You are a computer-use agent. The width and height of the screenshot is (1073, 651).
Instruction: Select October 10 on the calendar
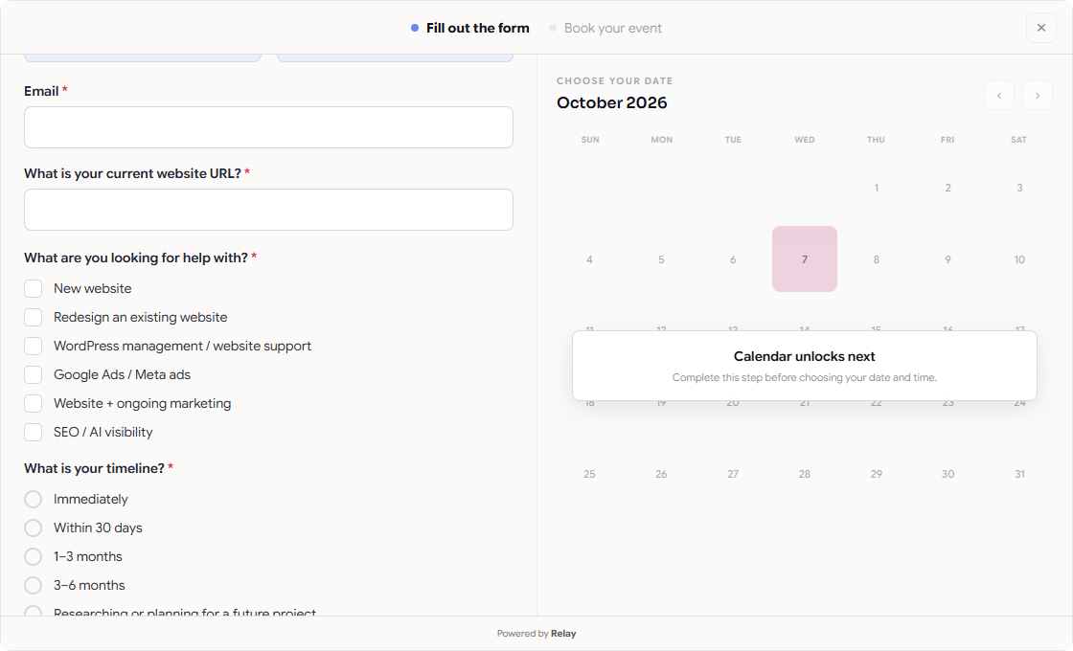pos(1019,259)
